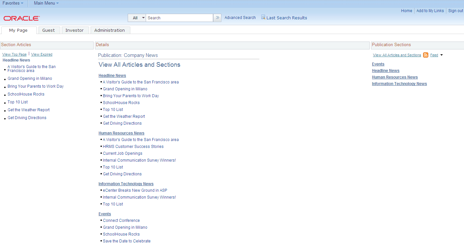Viewport: 464px width, 248px height.
Task: Open Events in Publication Sections
Action: pyautogui.click(x=378, y=64)
